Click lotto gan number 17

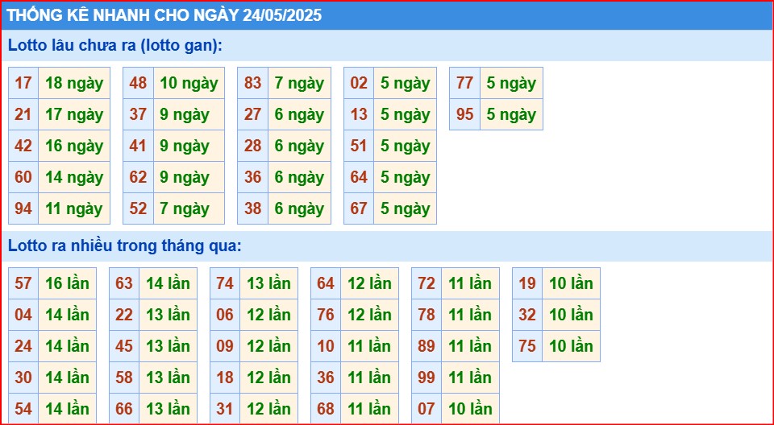point(23,83)
